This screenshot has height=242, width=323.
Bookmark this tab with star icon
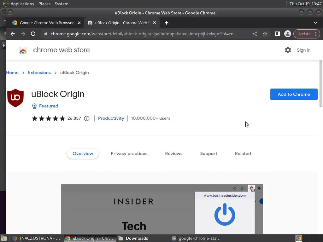point(265,34)
